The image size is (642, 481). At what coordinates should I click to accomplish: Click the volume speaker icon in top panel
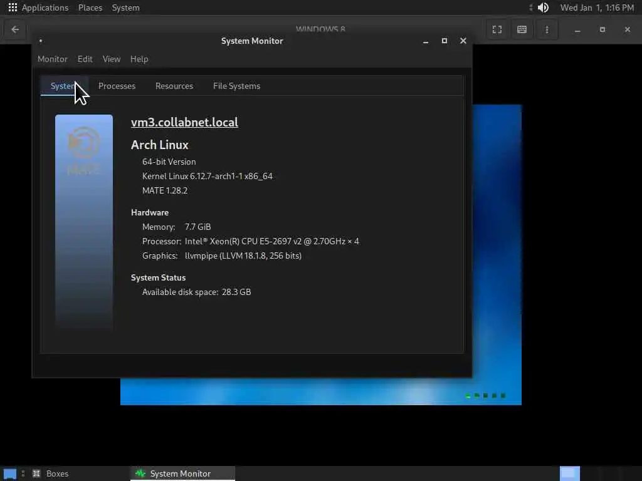pyautogui.click(x=543, y=8)
